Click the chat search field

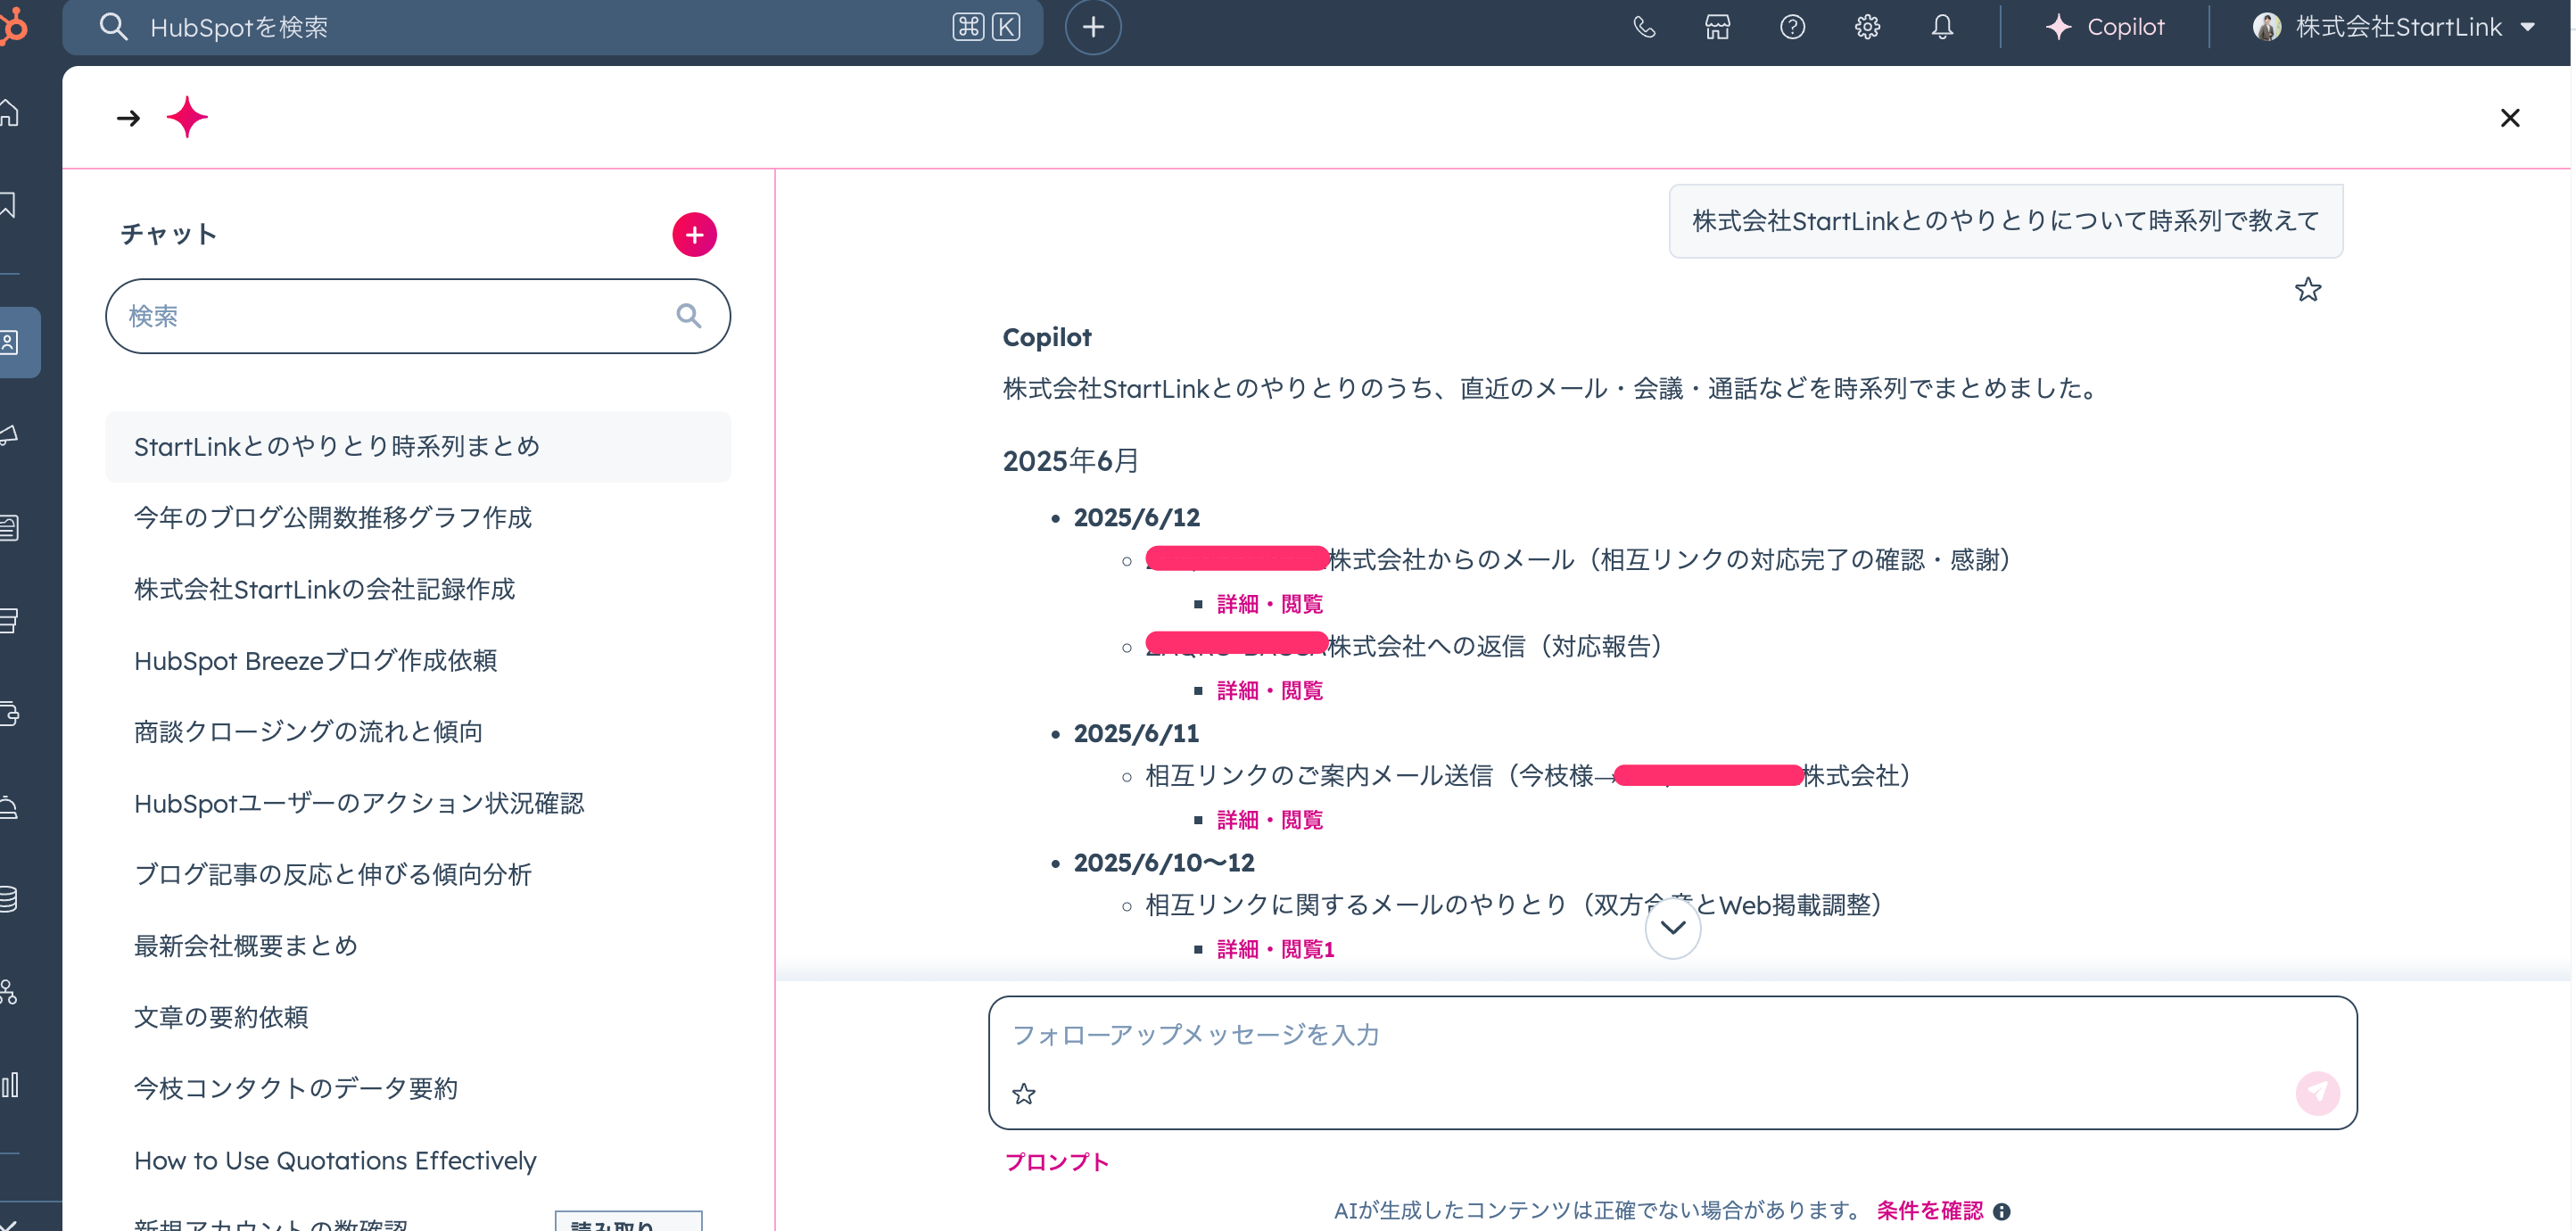(400, 316)
